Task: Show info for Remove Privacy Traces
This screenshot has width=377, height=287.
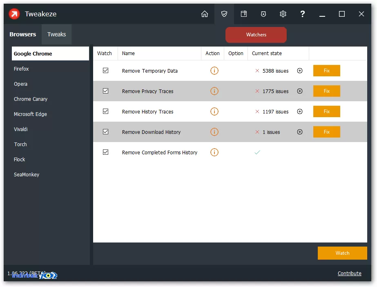Action: point(214,91)
